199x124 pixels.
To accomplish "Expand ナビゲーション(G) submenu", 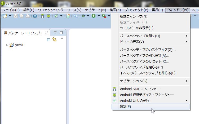I will [x=151, y=81].
